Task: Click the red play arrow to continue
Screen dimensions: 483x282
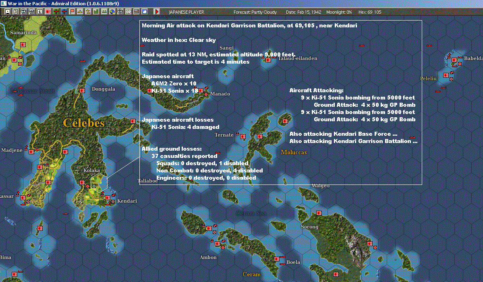Action: pyautogui.click(x=156, y=12)
